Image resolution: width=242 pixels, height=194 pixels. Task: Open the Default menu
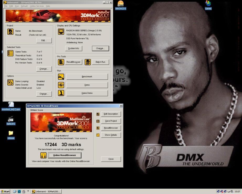point(24,6)
